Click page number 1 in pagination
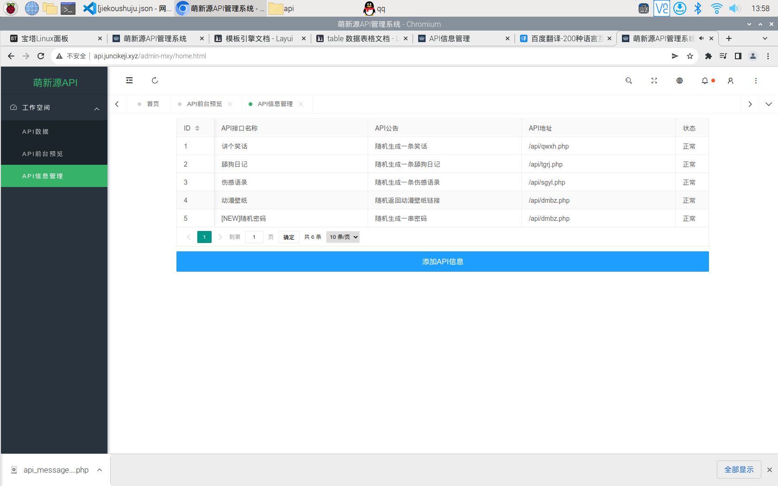This screenshot has height=486, width=778. pos(204,237)
